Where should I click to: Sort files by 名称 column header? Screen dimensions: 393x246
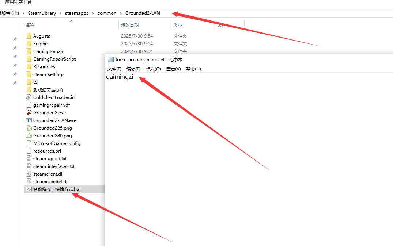click(x=30, y=25)
